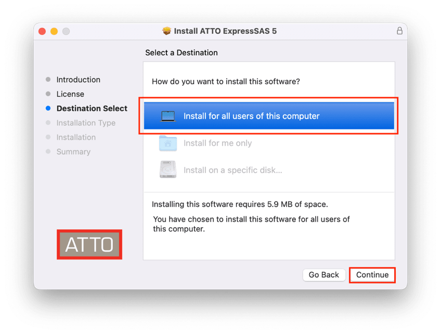Click the Installation Type step

pos(86,123)
